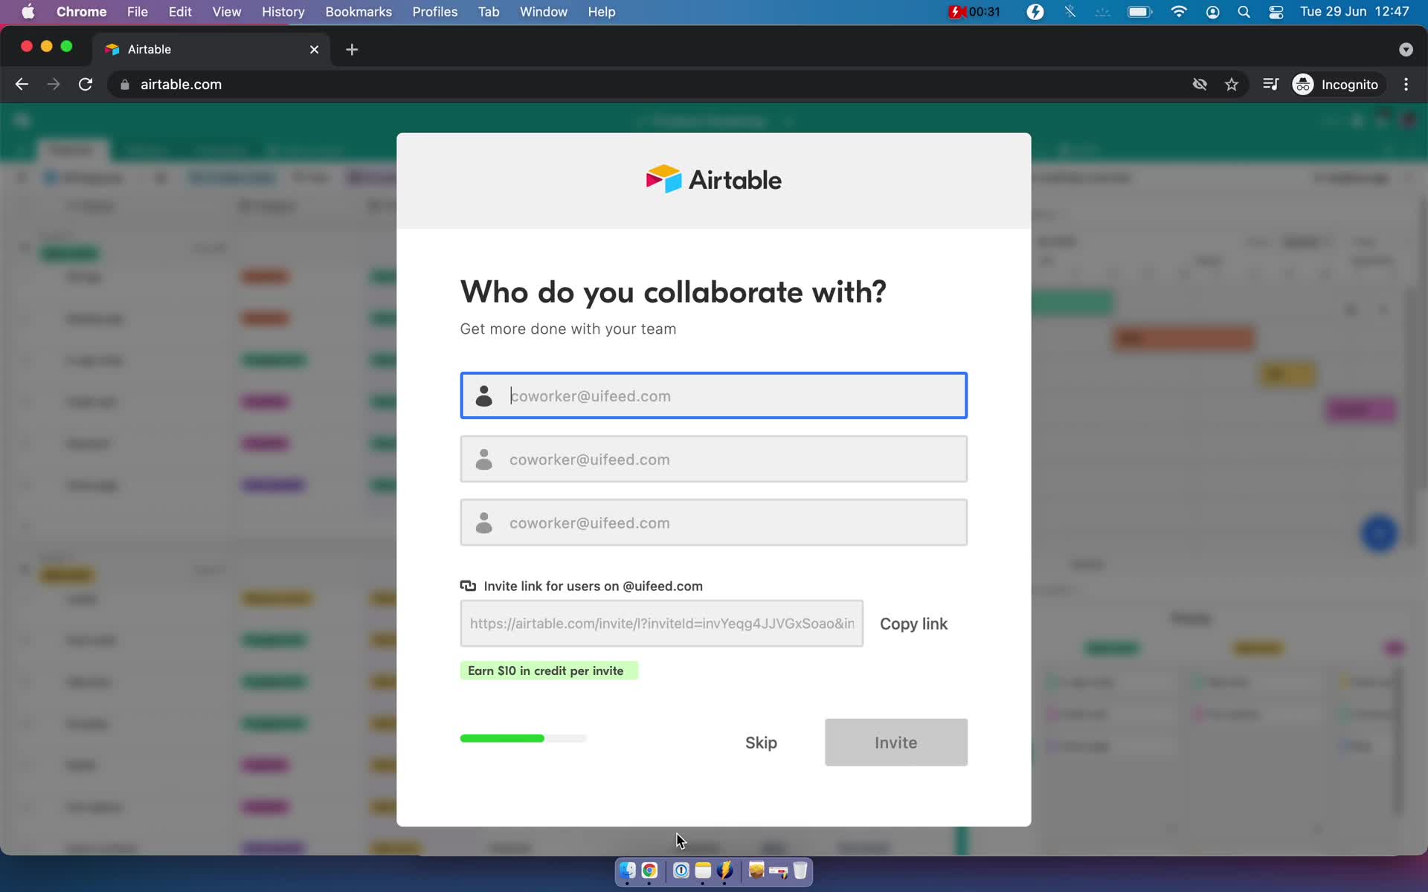Viewport: 1428px width, 892px height.
Task: Close the Airtable tab
Action: 314,49
